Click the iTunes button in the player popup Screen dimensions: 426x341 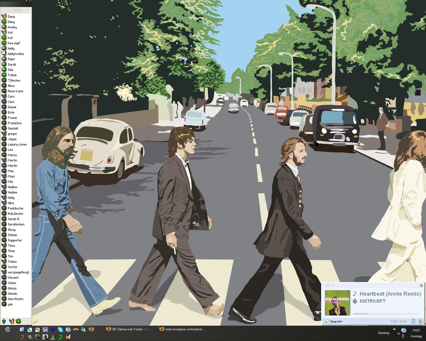pos(413,321)
